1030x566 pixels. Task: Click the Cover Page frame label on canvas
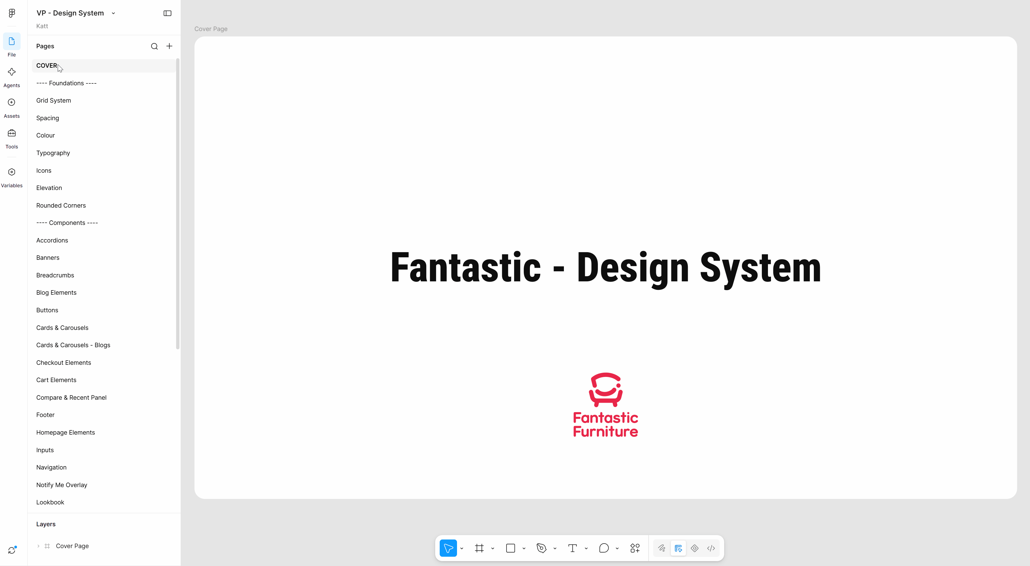pos(211,29)
